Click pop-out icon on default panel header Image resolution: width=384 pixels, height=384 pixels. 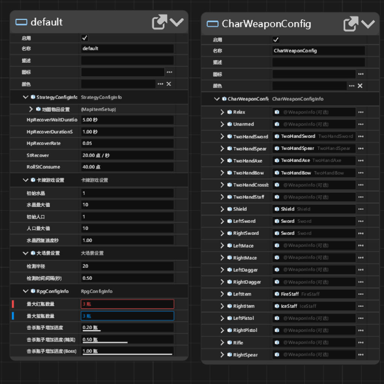tap(159, 22)
